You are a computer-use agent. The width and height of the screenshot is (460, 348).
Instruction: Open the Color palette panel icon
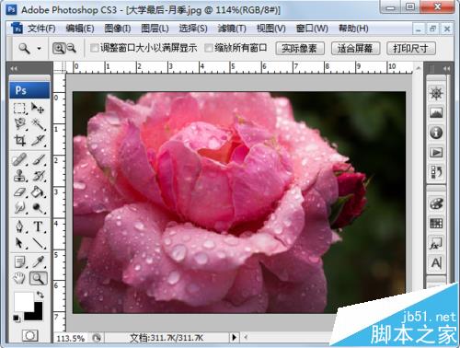(x=436, y=203)
